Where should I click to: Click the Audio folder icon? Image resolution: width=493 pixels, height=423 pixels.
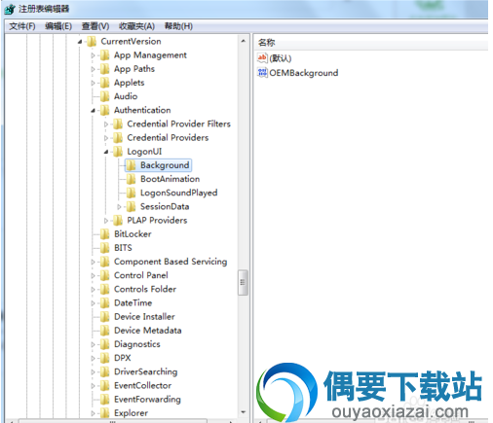pyautogui.click(x=104, y=96)
